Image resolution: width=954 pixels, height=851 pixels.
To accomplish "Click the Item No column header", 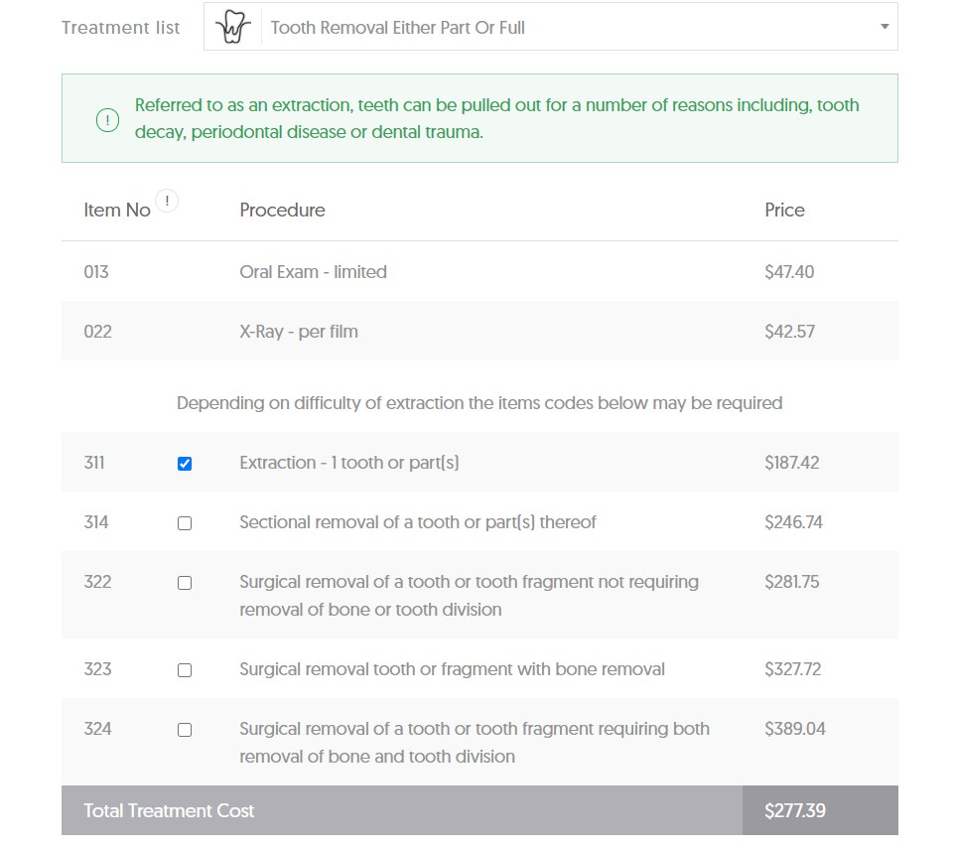I will [117, 210].
